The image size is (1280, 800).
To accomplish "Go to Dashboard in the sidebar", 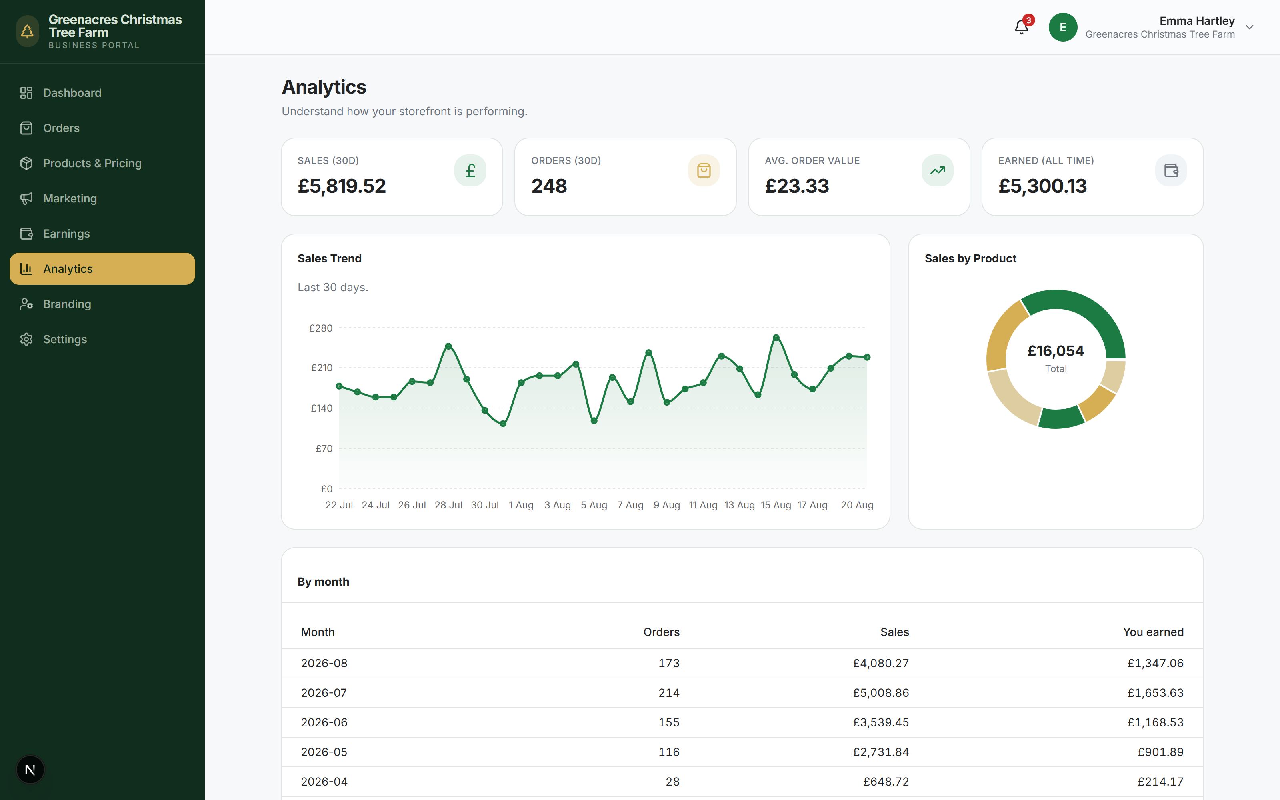I will (102, 92).
